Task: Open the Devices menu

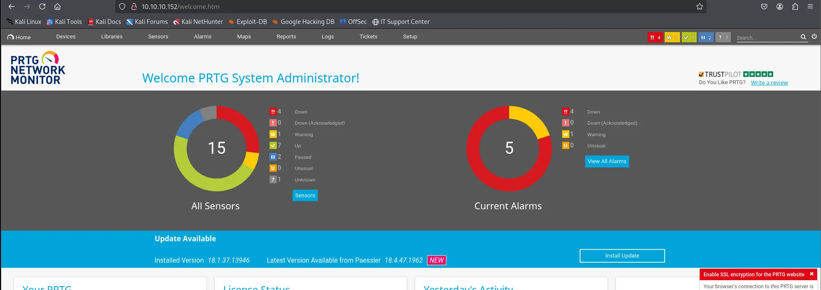Action: 66,37
